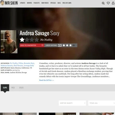
Task: Follow the No Nudity keyword link
Action: tap(14, 63)
